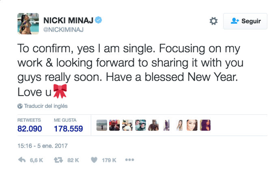Click the fifth liker avatar thumbnail
The image size is (280, 174).
[x=153, y=125]
